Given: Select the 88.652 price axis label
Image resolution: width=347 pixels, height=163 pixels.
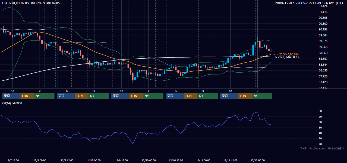Looking at the screenshot, I should [323, 59].
